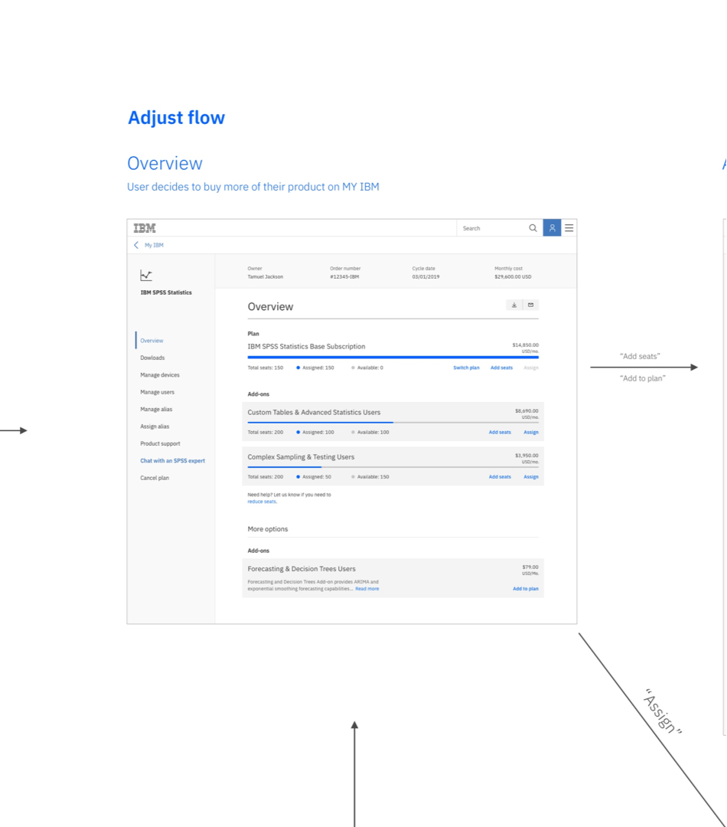Click Add to plan for Forecasting
This screenshot has height=827, width=727.
coord(526,589)
